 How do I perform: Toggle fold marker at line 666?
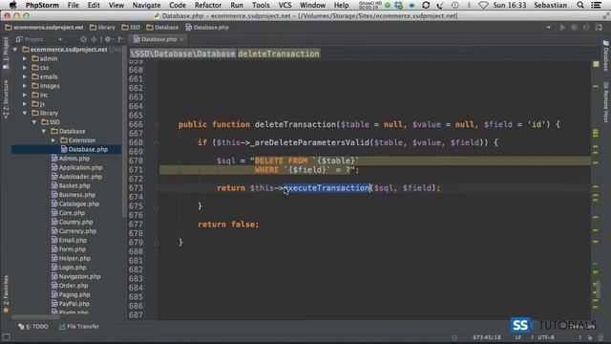[x=157, y=125]
